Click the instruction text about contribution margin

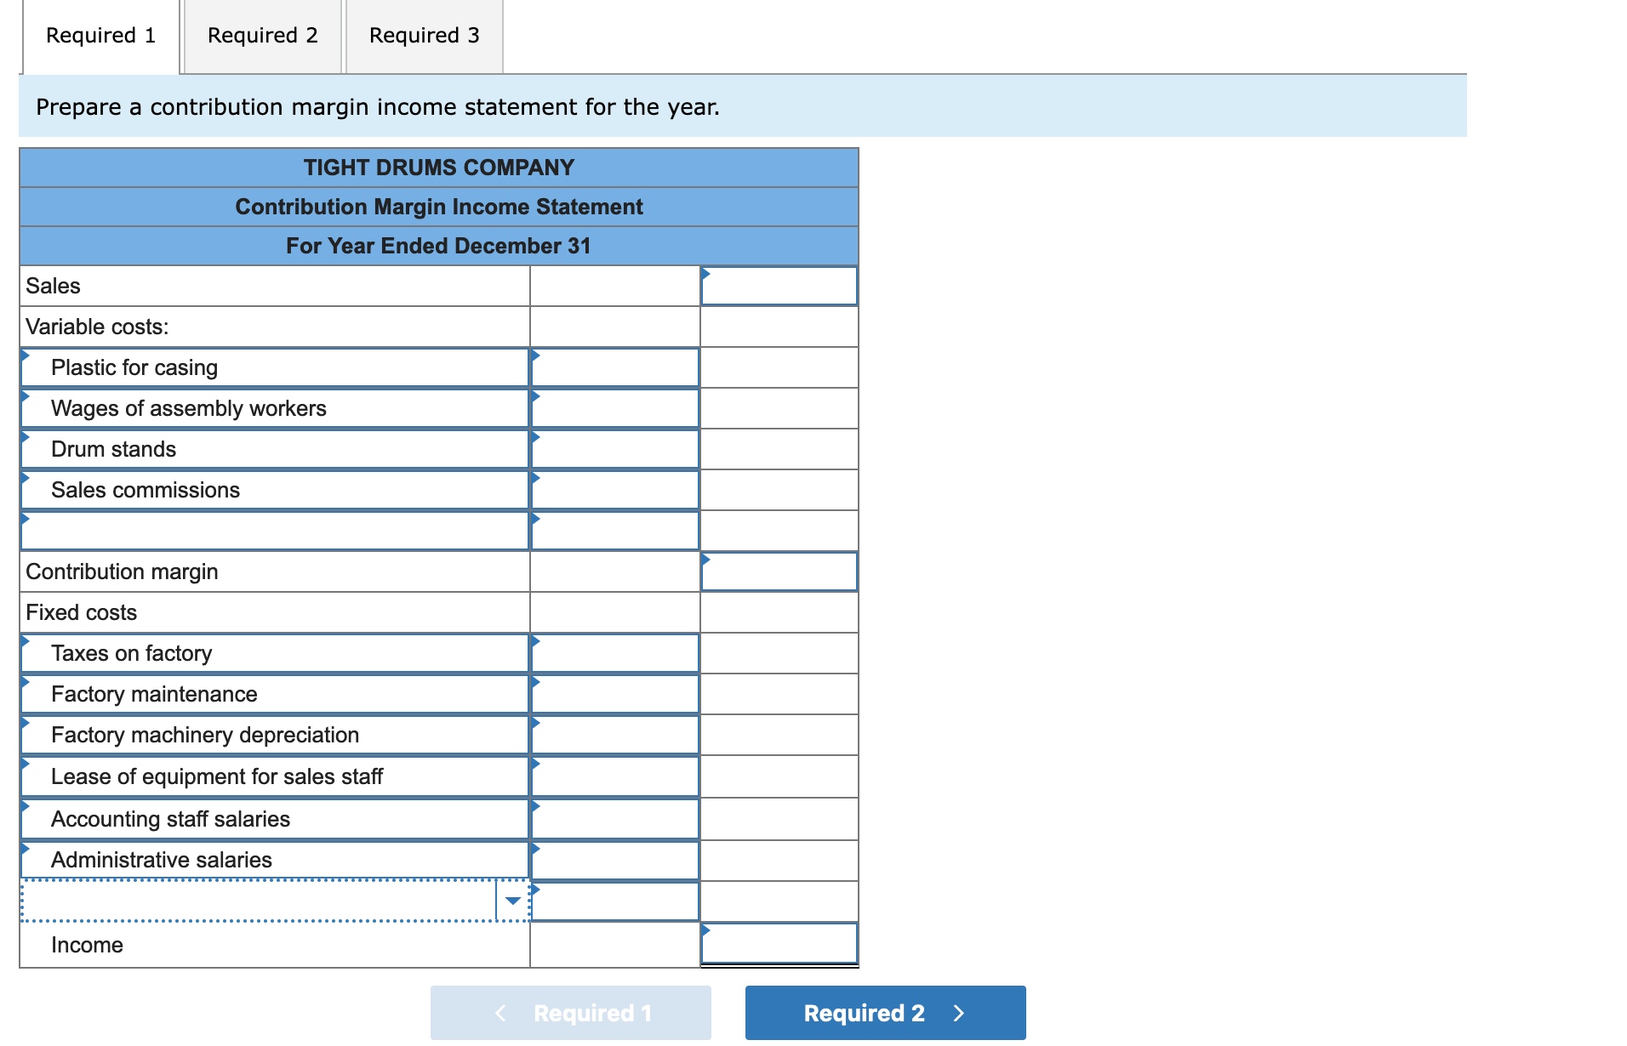pyautogui.click(x=378, y=107)
